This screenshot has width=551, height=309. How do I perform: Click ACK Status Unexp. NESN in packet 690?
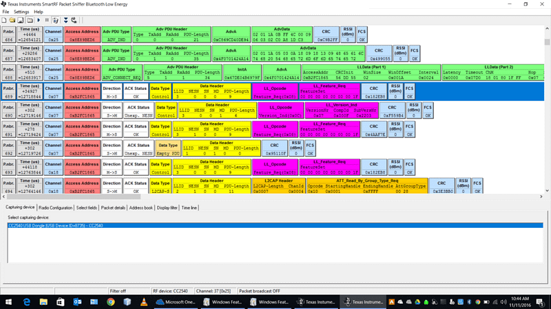[x=138, y=111]
